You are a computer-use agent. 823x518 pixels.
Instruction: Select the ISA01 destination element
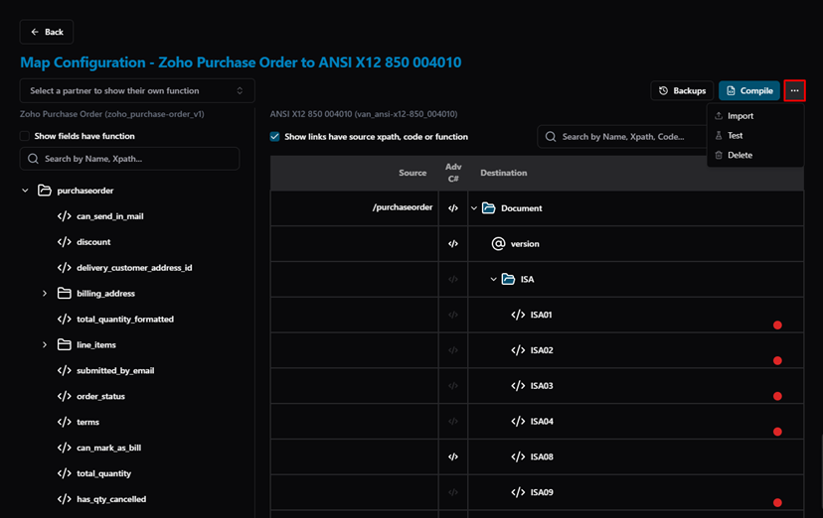coord(541,315)
